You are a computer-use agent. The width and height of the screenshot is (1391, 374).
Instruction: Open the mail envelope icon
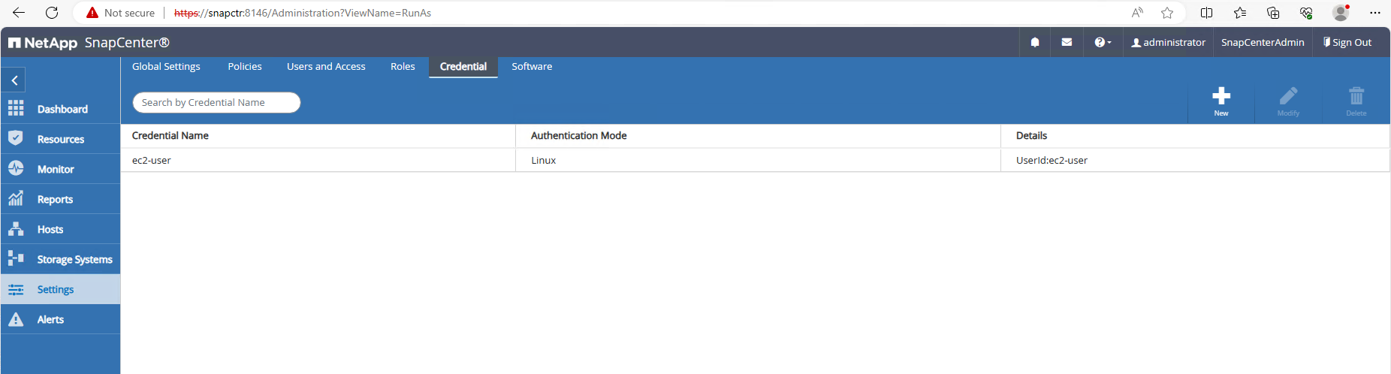1067,43
